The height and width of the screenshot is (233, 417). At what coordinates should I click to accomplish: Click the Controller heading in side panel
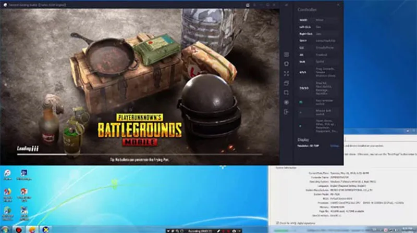(x=307, y=9)
